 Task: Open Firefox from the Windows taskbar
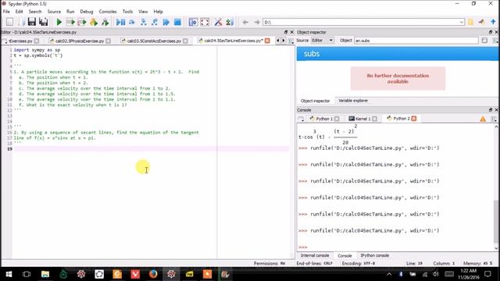153,274
